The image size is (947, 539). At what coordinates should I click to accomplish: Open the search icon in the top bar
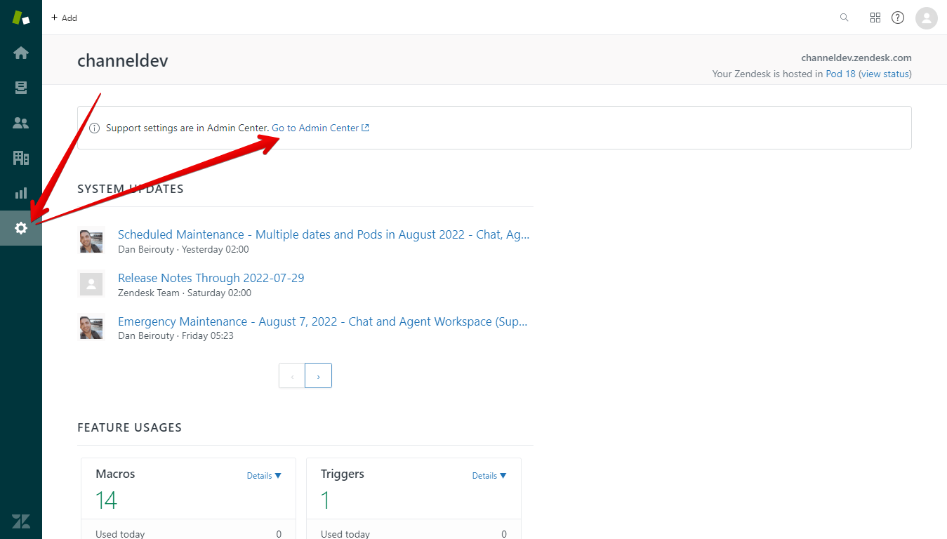point(844,18)
